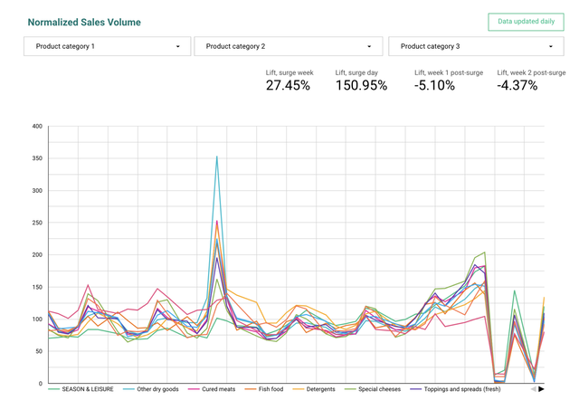The height and width of the screenshot is (410, 579).
Task: Click the week 2 post-surge -4.37% scorecard
Action: 531,81
